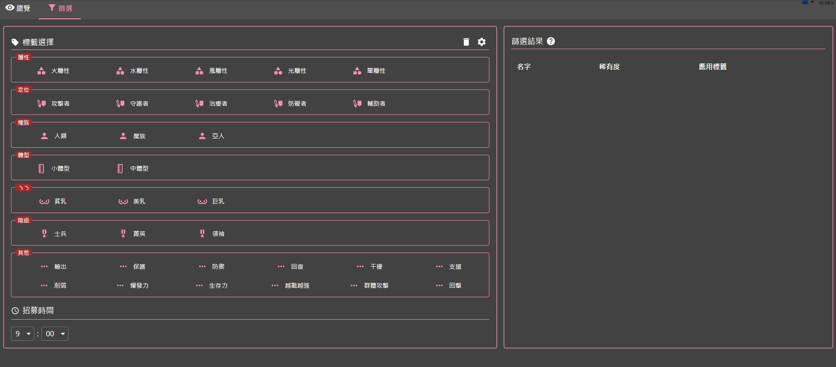This screenshot has height=367, width=836.
Task: Click the help icon beside 篩選結果
Action: coord(551,41)
